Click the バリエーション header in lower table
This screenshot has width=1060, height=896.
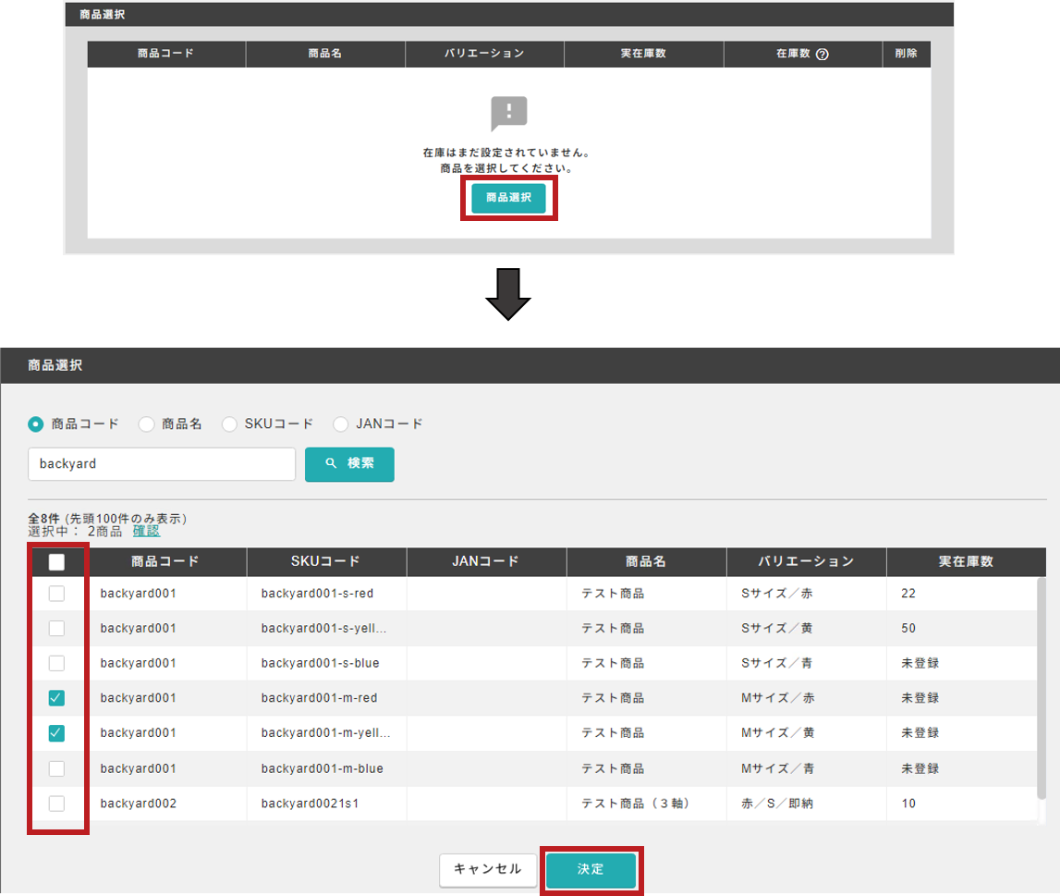tap(806, 561)
